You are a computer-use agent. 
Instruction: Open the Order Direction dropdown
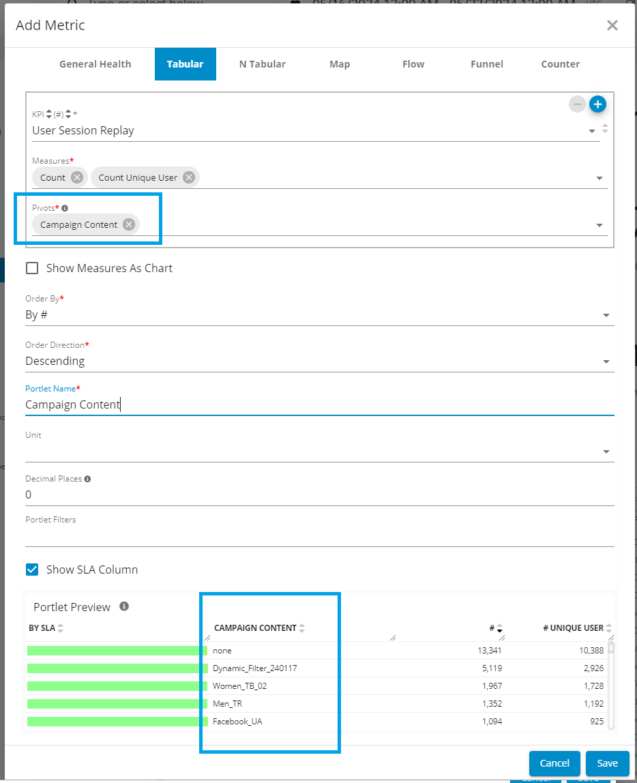coord(606,361)
